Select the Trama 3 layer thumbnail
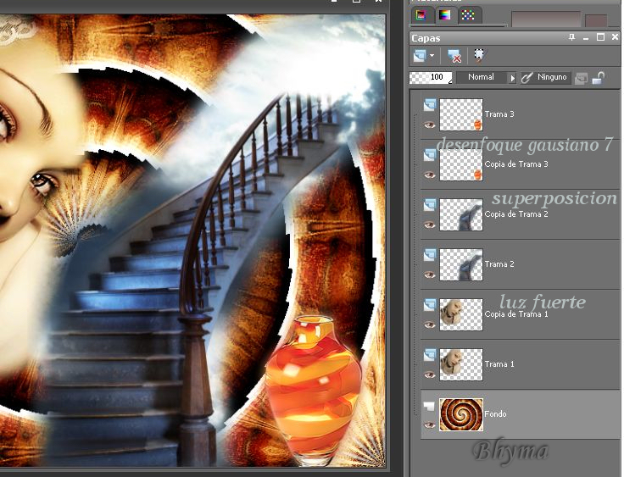This screenshot has width=624, height=477. pyautogui.click(x=461, y=114)
